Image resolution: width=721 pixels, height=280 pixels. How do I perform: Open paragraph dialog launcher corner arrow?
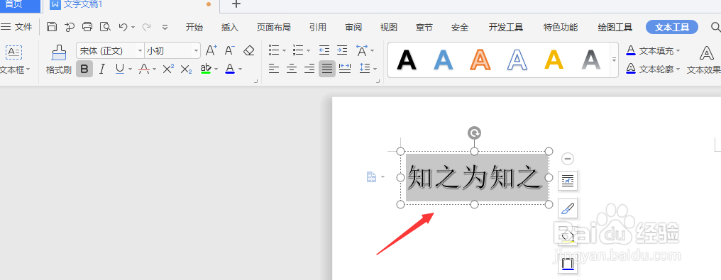378,82
